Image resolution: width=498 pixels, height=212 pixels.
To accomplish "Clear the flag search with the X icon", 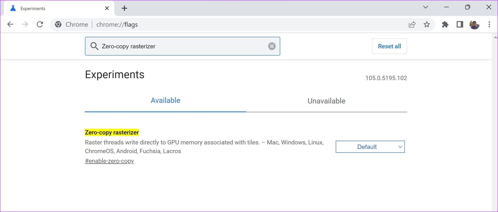I will 272,46.
